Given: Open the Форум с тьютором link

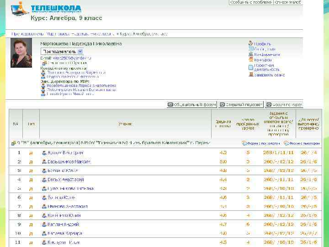Looking at the screenshot, I should pyautogui.click(x=304, y=144).
